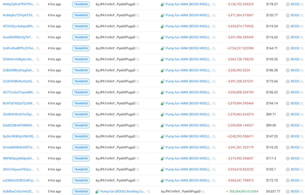Viewport: 305px width, 195px height.
Task: Copy sender address in the $164.71 row
Action: pyautogui.click(x=138, y=48)
